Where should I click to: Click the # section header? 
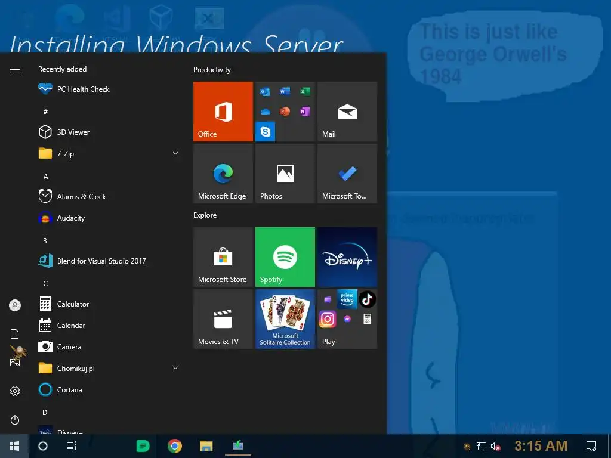(45, 112)
